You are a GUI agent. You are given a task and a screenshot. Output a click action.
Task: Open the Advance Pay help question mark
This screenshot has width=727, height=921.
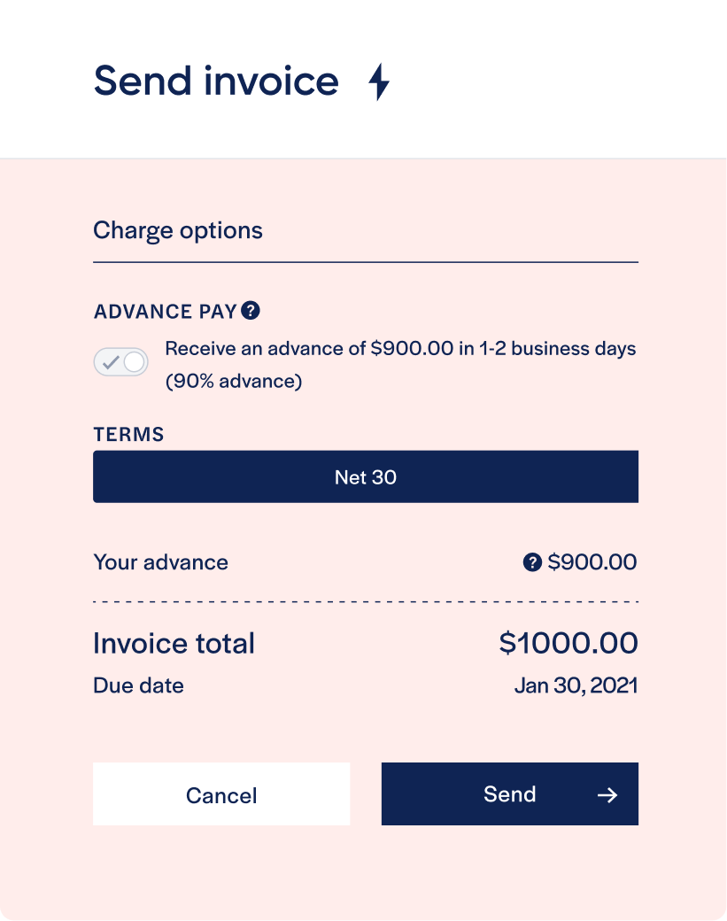click(x=251, y=310)
